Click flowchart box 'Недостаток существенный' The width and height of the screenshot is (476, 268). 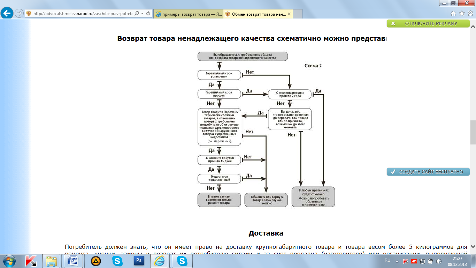[x=219, y=179]
